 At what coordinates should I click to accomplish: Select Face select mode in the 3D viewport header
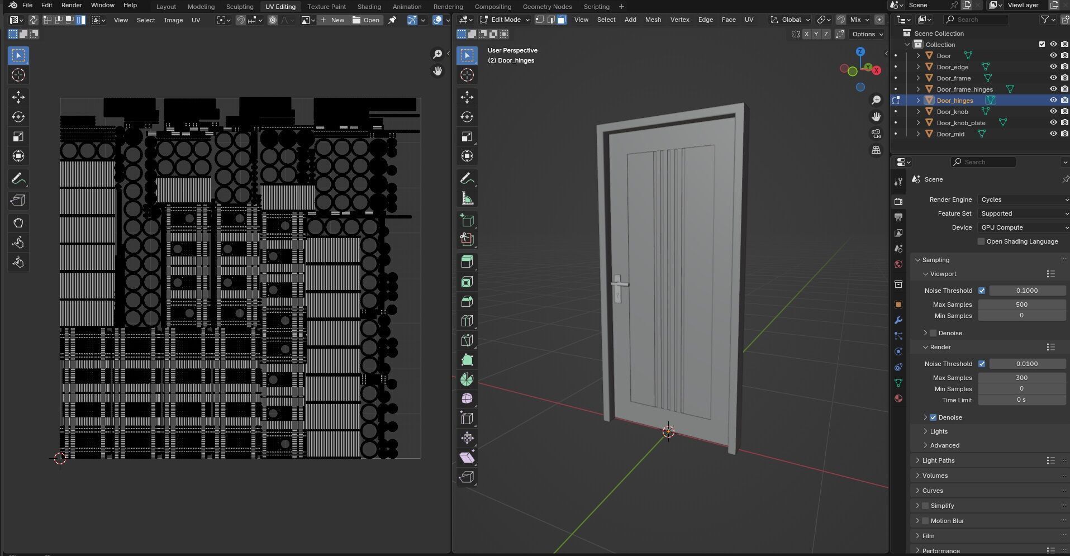[x=562, y=20]
